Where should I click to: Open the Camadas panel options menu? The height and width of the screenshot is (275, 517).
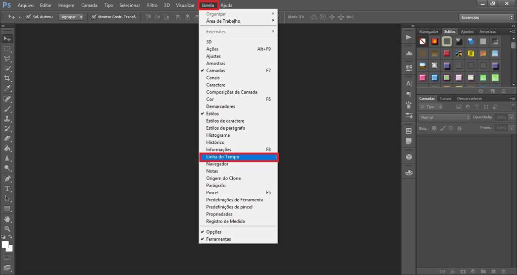click(x=512, y=98)
